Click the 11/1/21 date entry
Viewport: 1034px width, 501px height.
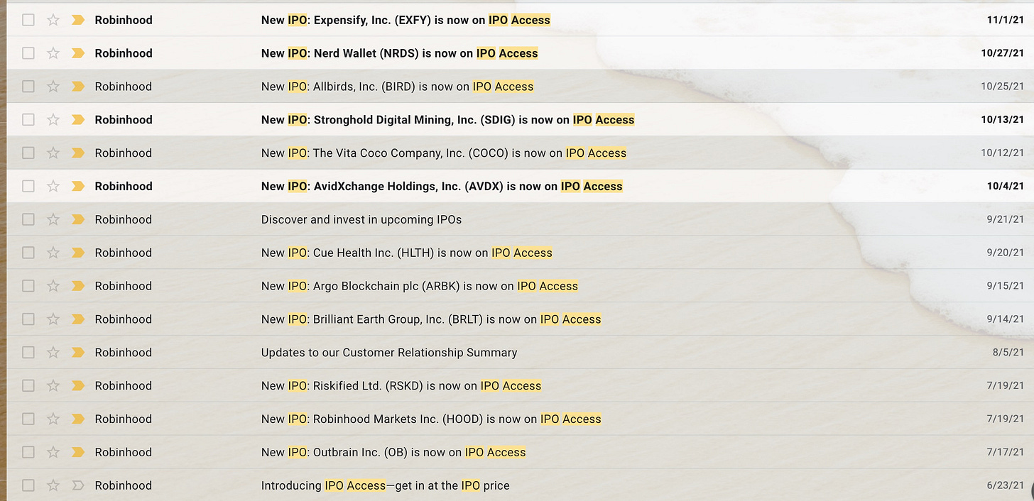click(x=1006, y=20)
